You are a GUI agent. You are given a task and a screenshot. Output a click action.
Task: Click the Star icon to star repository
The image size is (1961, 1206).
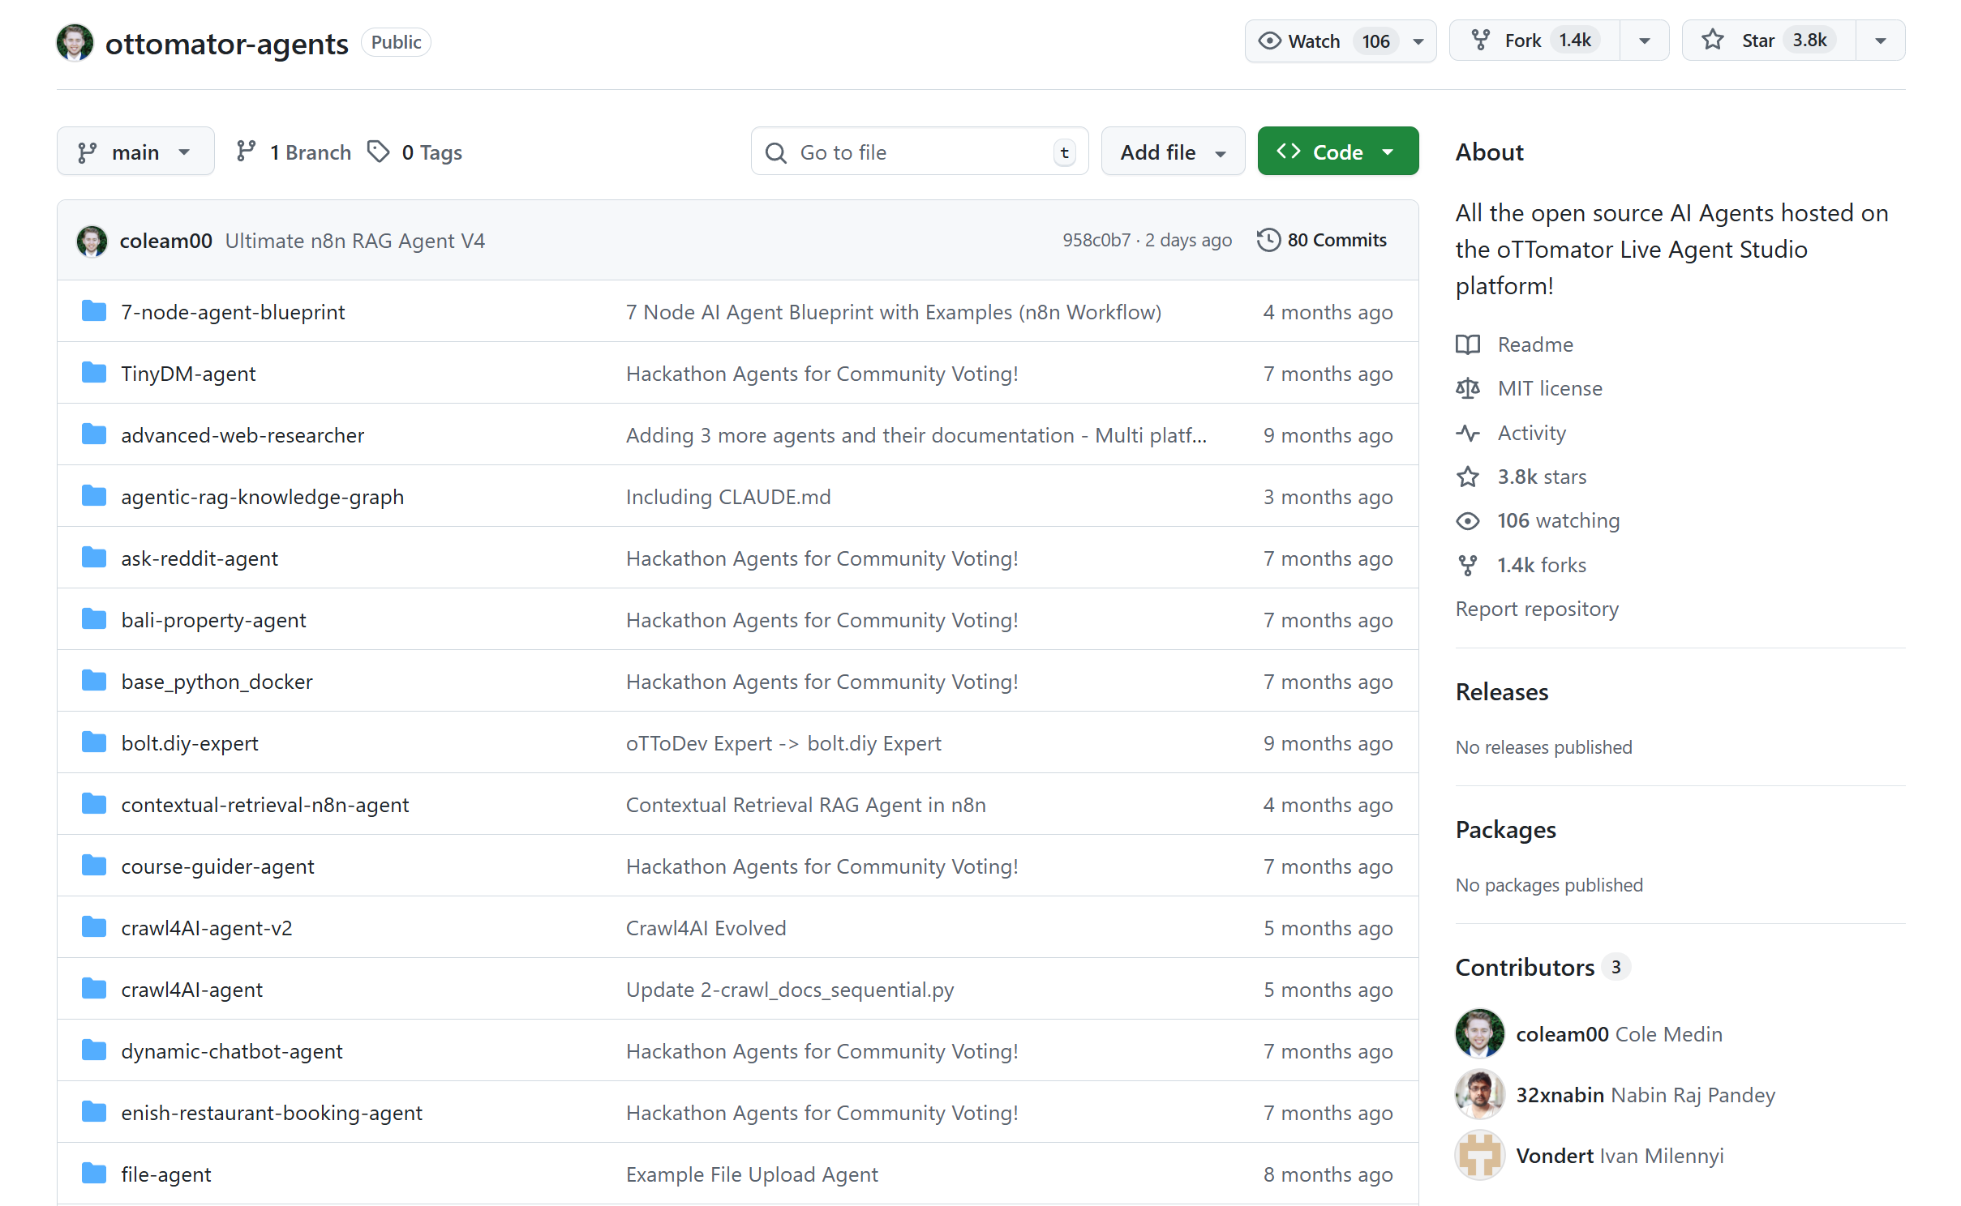pyautogui.click(x=1712, y=41)
